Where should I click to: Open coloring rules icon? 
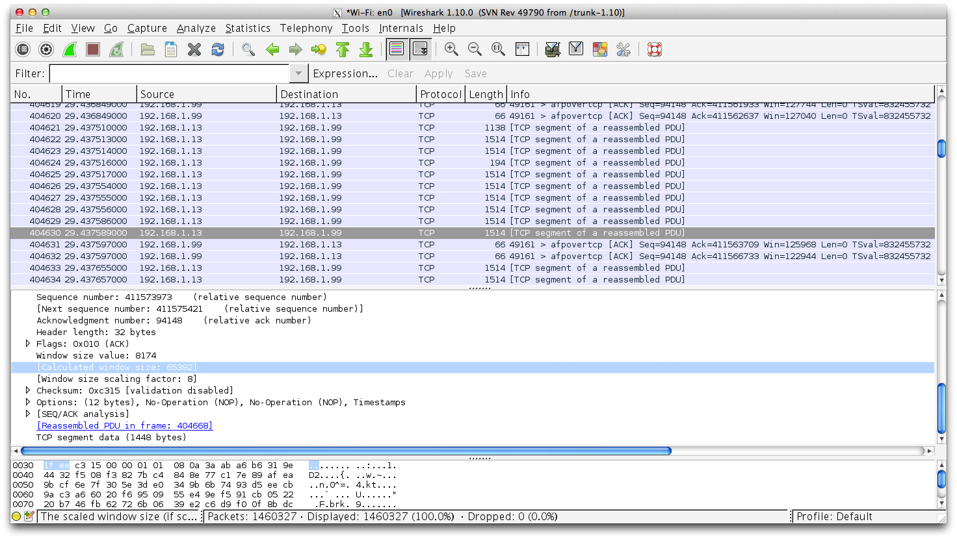click(x=599, y=49)
